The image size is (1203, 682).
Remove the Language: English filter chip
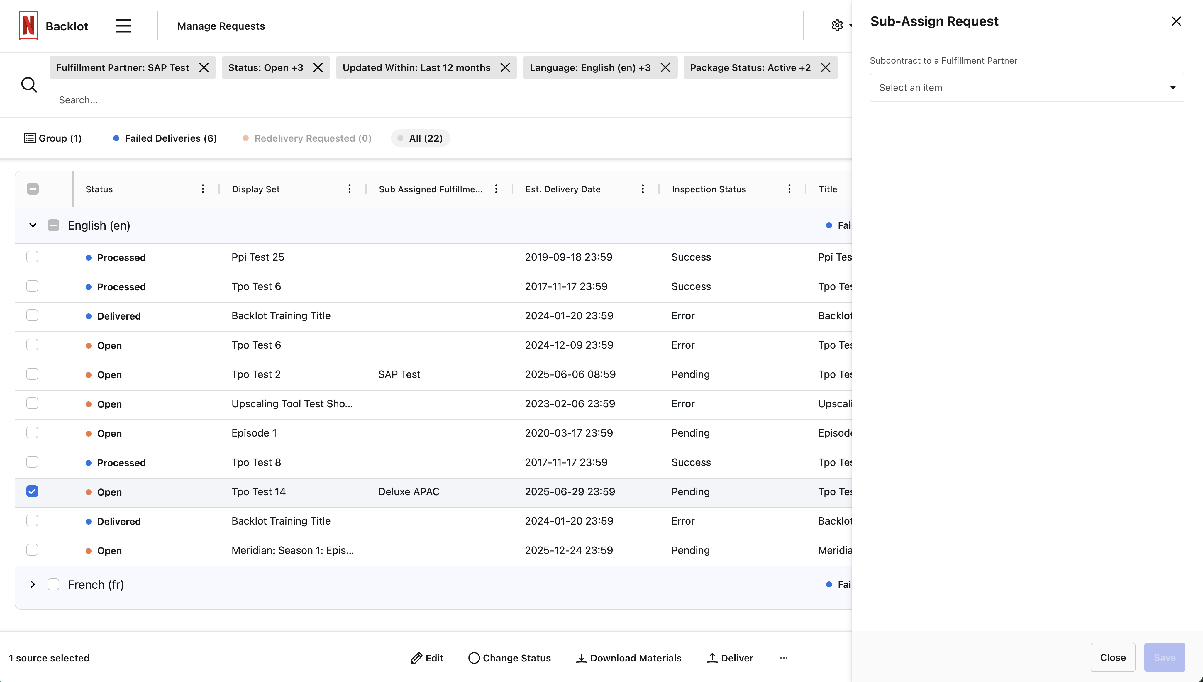(x=665, y=67)
